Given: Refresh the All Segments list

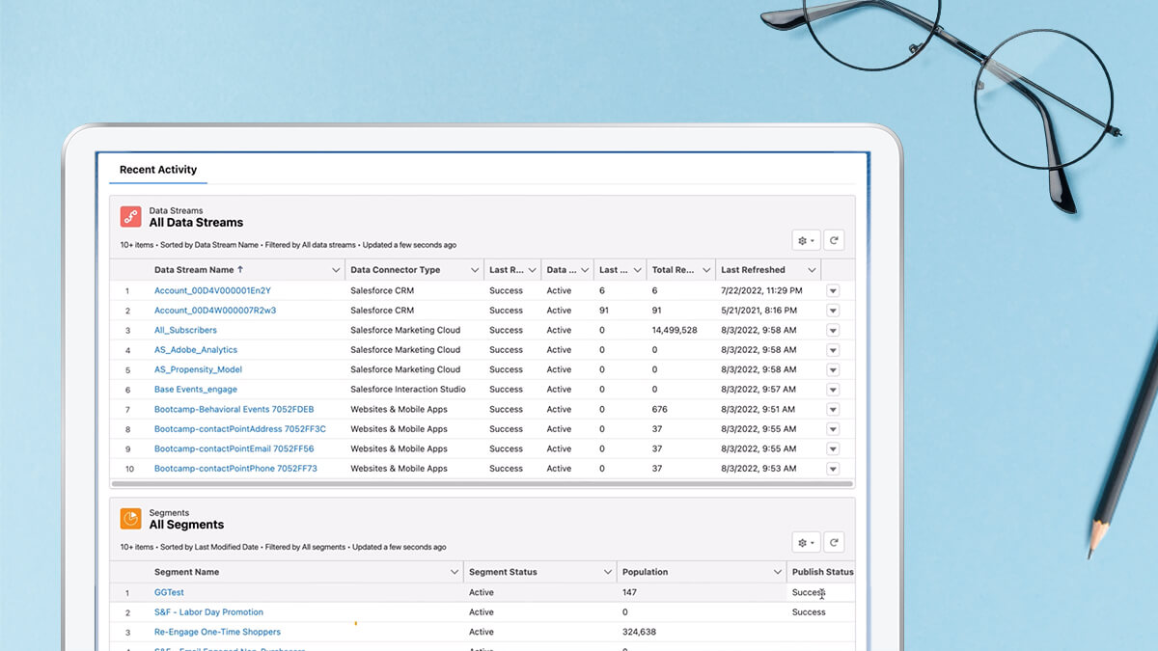Looking at the screenshot, I should point(835,543).
